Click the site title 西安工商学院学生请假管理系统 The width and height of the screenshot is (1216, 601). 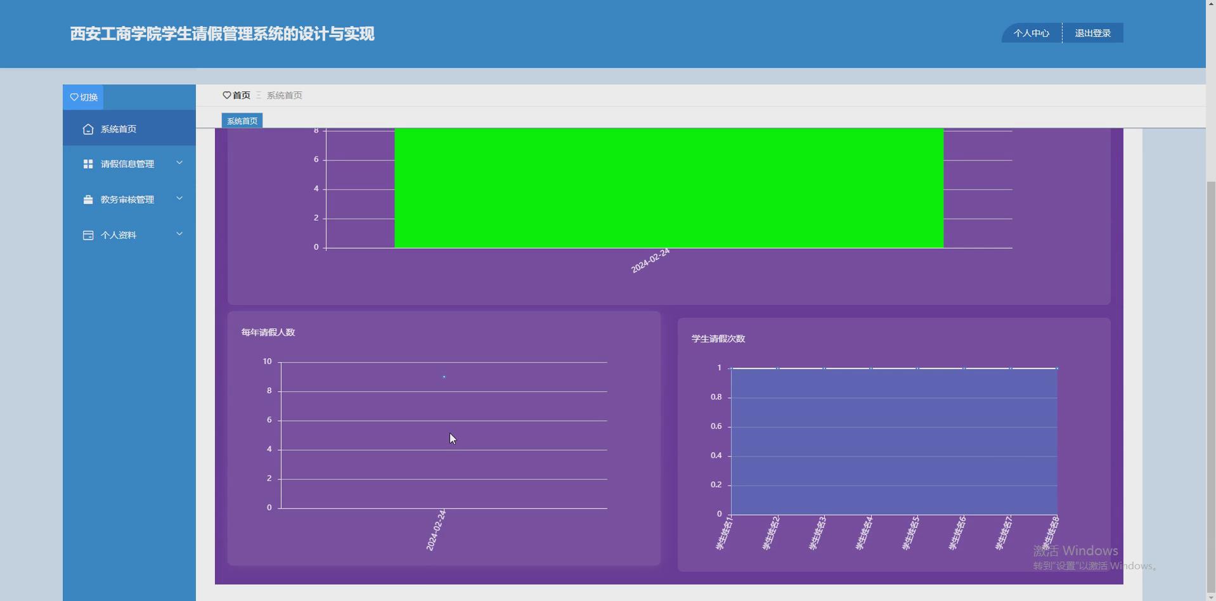[222, 34]
